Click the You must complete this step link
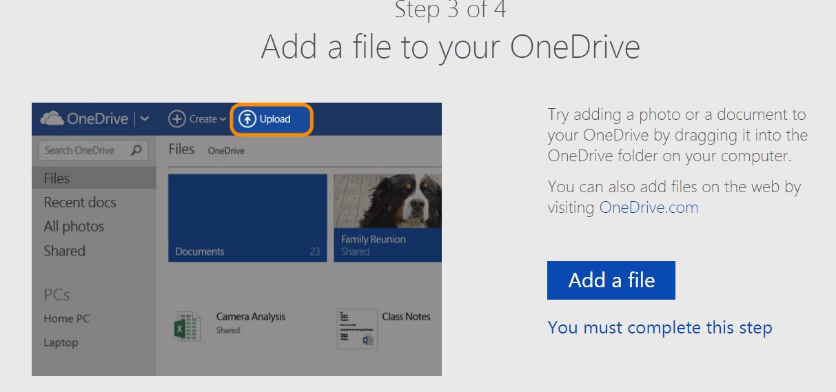 tap(660, 327)
